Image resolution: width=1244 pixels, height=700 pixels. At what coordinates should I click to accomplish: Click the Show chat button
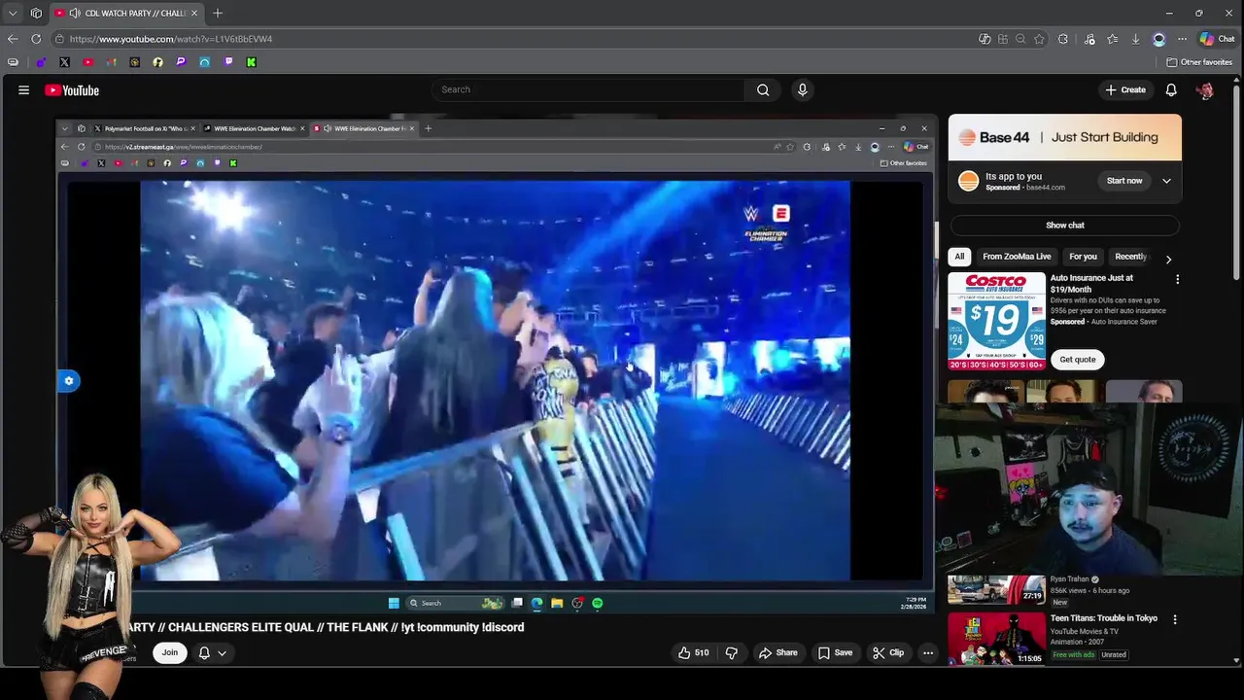(x=1065, y=225)
